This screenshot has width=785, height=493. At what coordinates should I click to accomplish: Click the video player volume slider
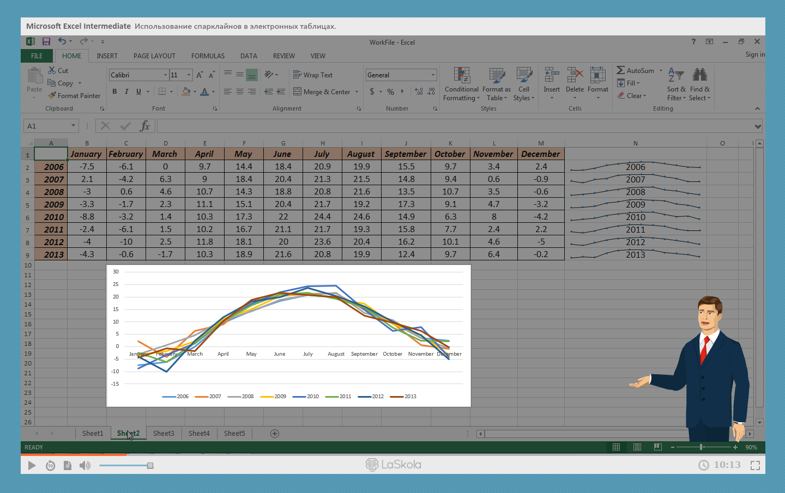126,465
